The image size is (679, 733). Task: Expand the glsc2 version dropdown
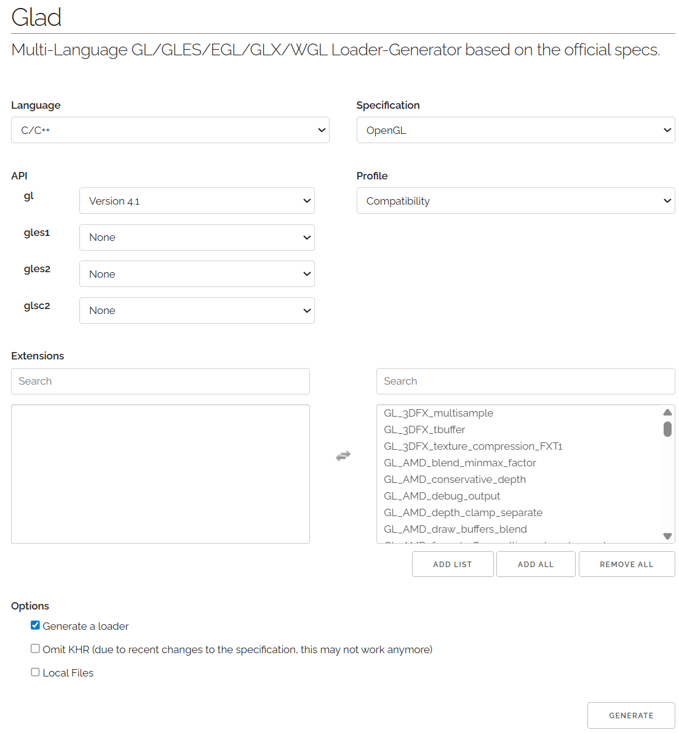click(x=197, y=310)
